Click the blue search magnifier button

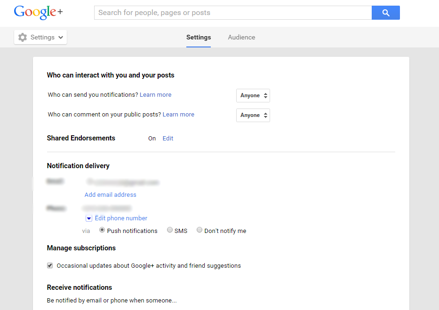[385, 13]
